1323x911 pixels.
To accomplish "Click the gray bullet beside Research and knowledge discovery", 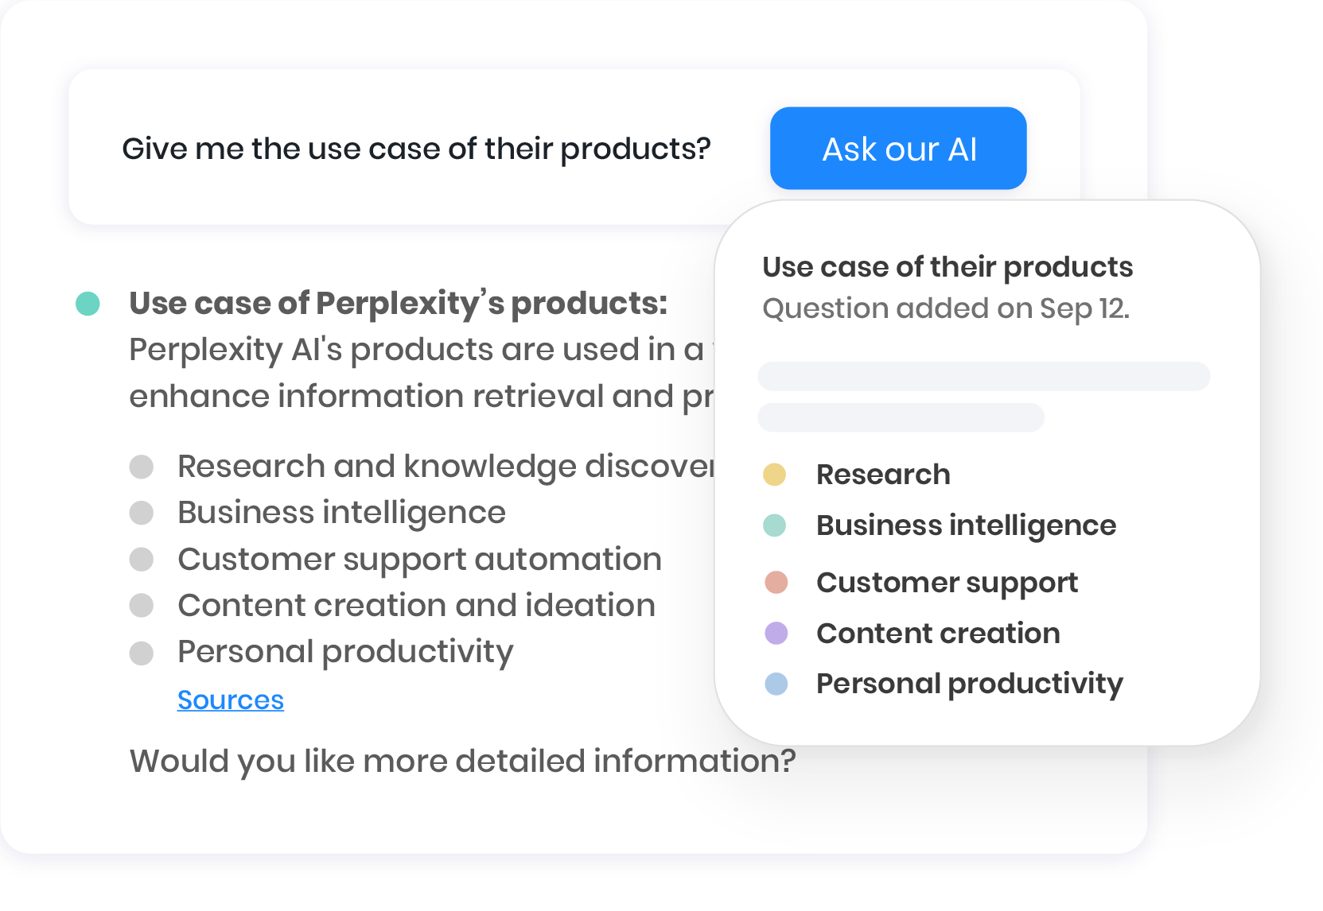I will coord(142,467).
